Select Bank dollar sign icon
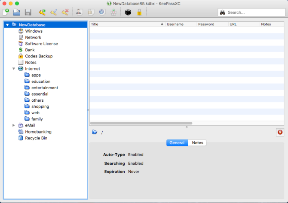Viewport: 288px width, 203px height. click(x=21, y=50)
